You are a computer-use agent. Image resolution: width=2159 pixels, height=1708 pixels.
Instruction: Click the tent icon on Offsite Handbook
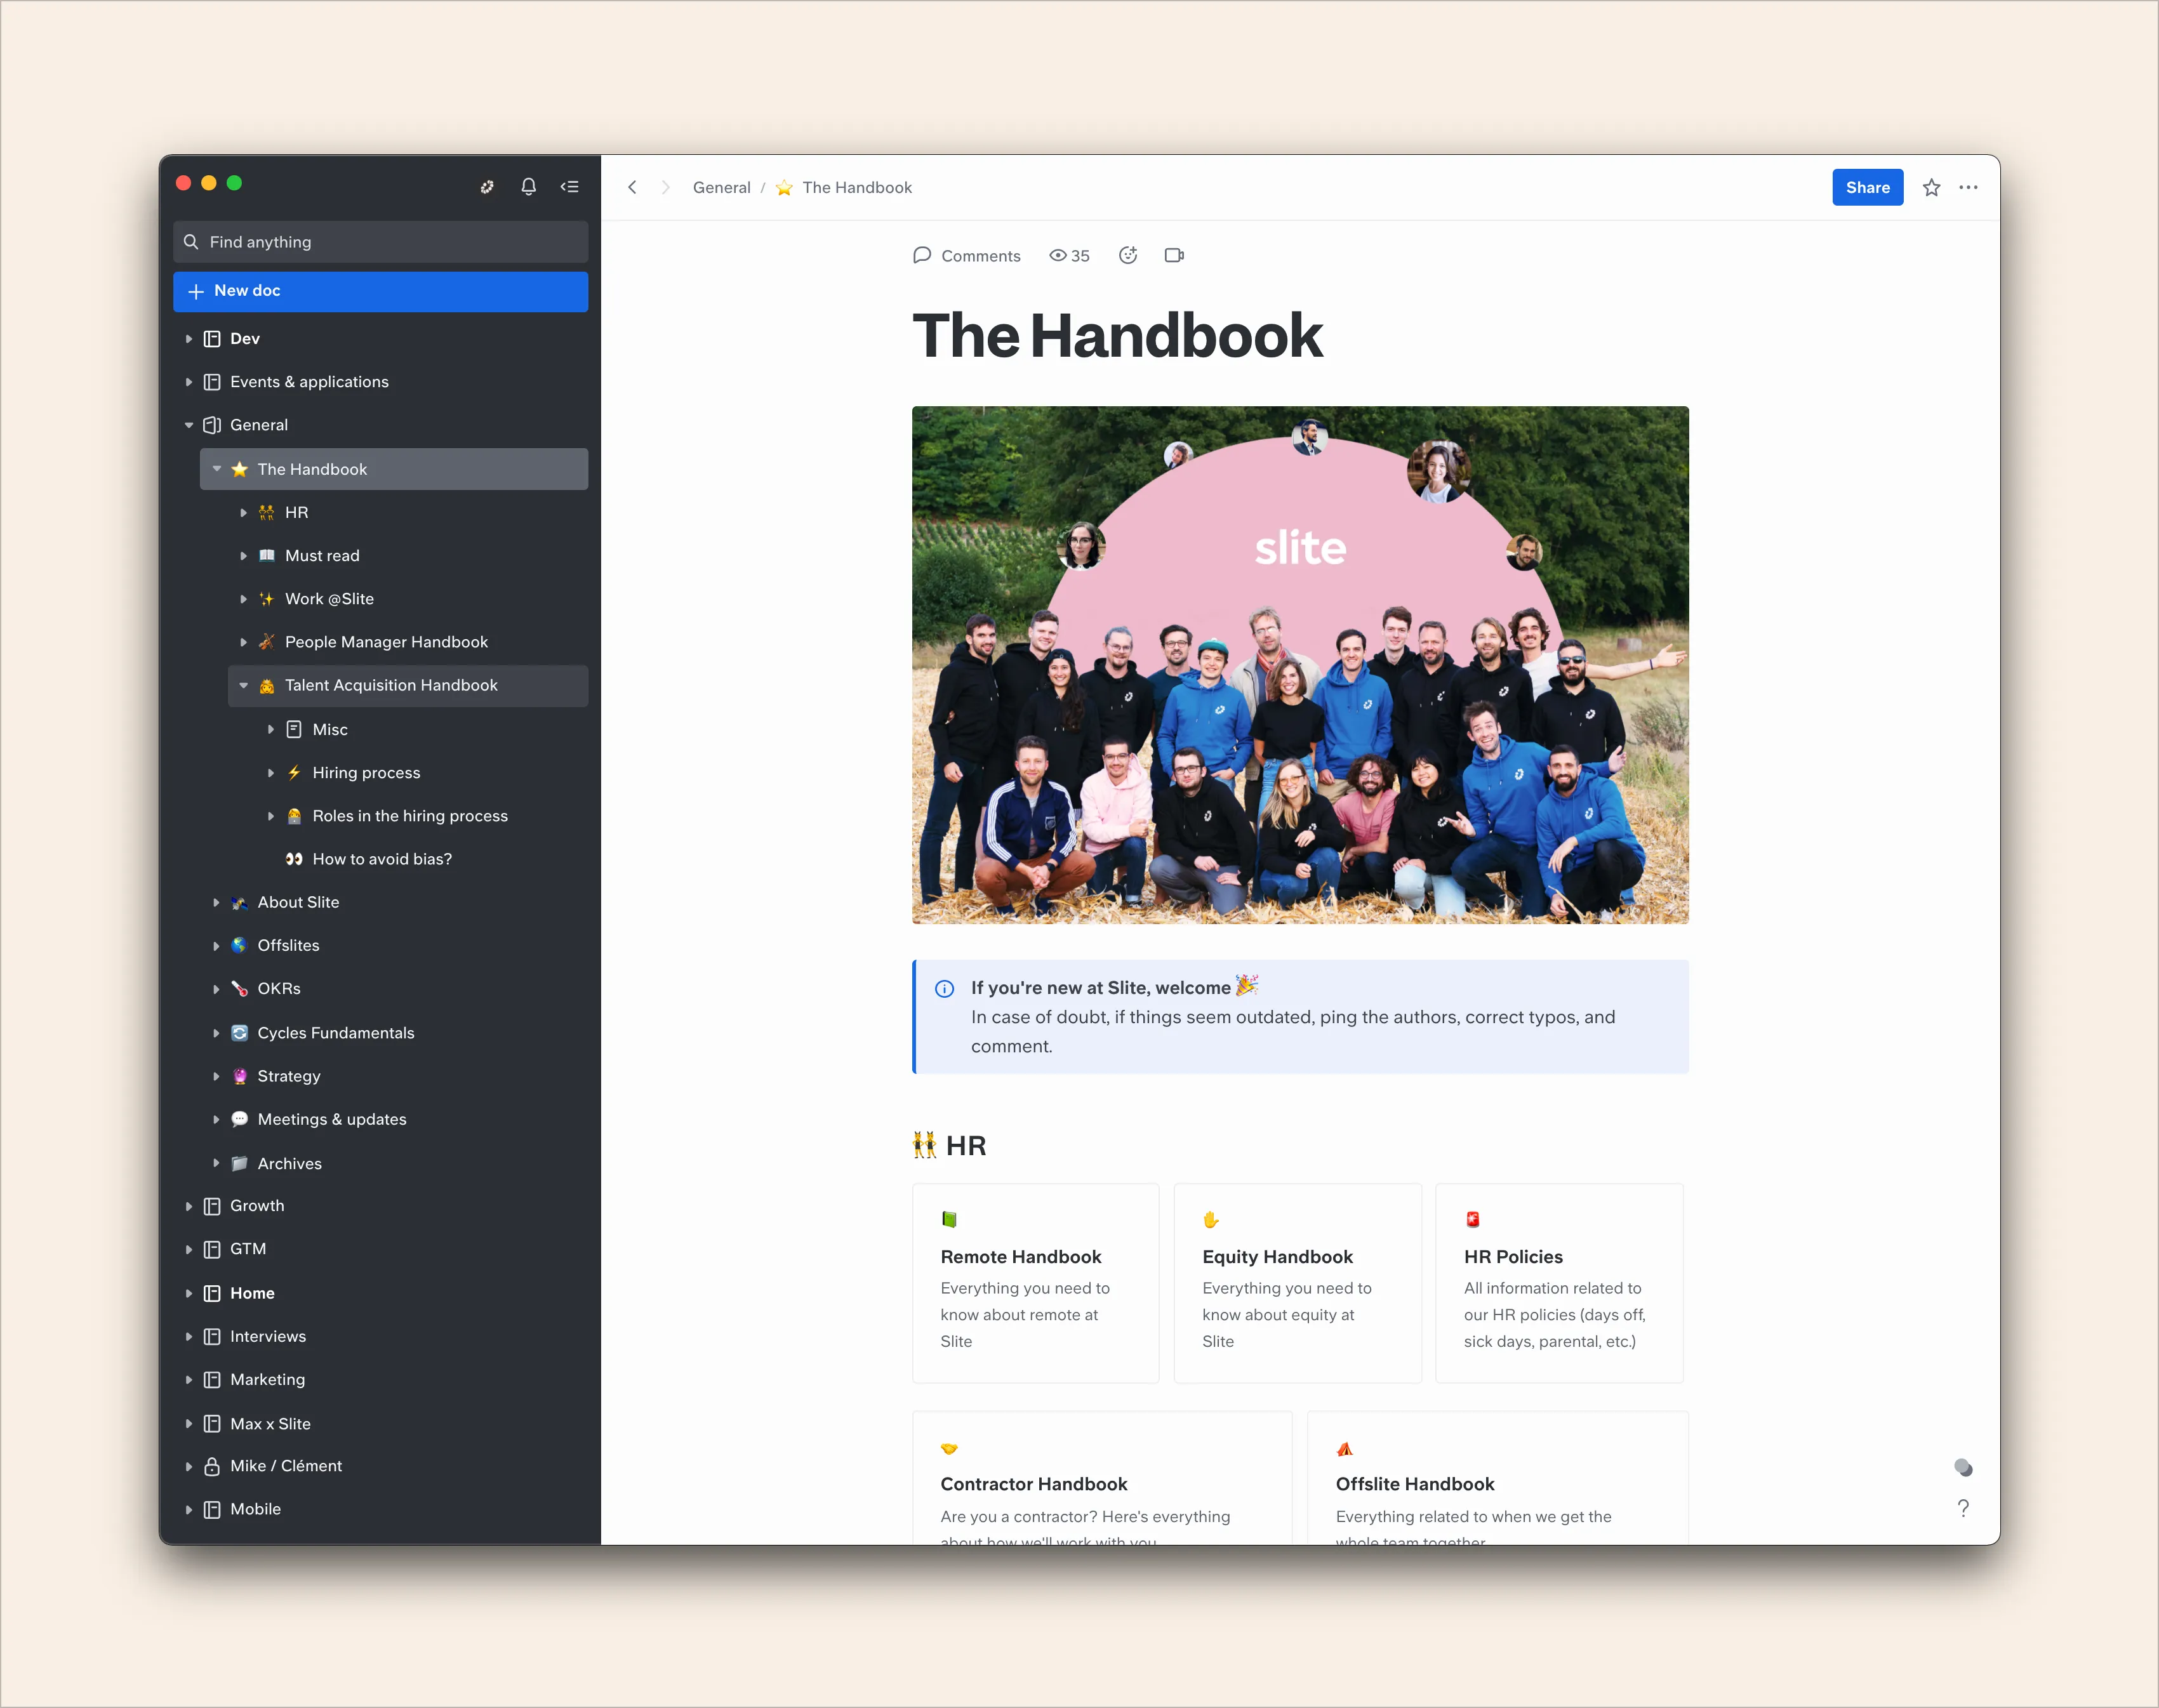(x=1345, y=1448)
